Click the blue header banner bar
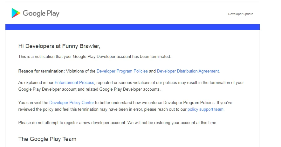The image size is (281, 147). 132,27
